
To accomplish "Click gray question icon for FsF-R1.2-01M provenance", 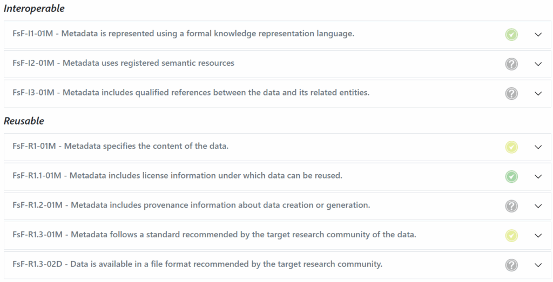I will click(x=511, y=206).
